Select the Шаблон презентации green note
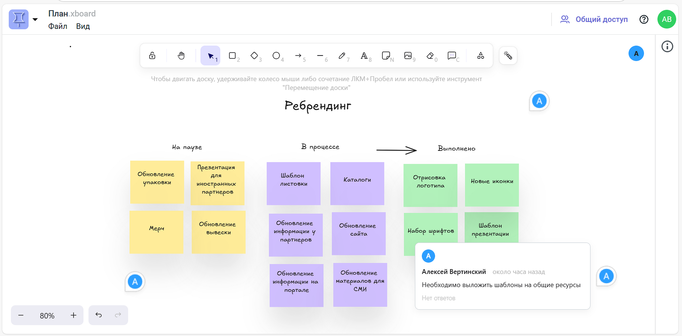682x336 pixels. [x=491, y=228]
